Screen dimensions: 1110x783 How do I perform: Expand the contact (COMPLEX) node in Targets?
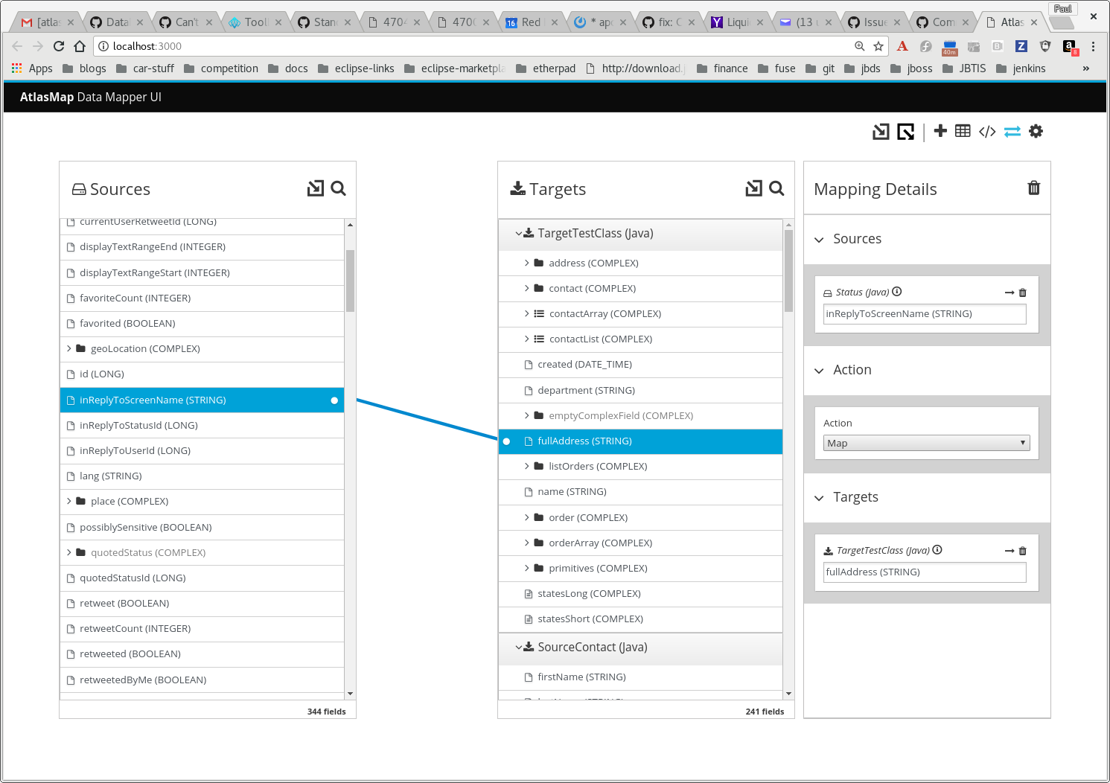tap(526, 288)
